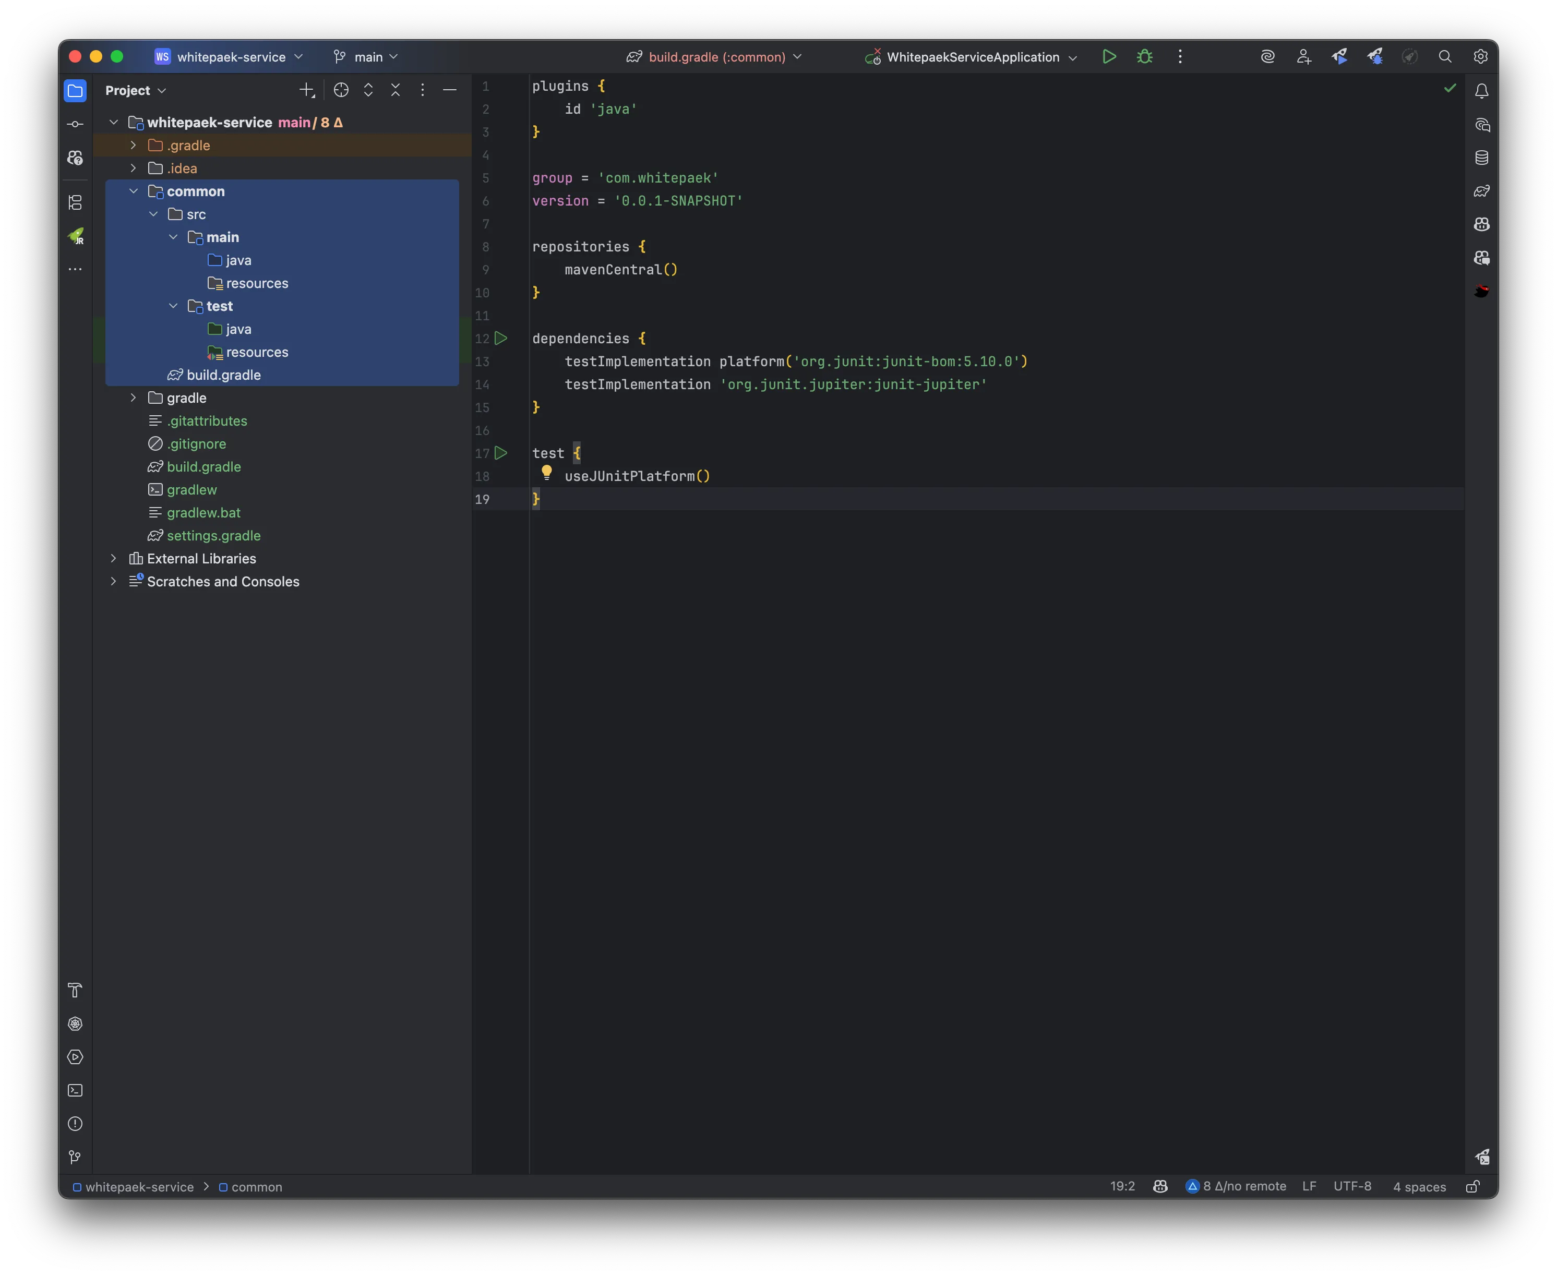
Task: Open Notifications bell panel
Action: [x=1481, y=91]
